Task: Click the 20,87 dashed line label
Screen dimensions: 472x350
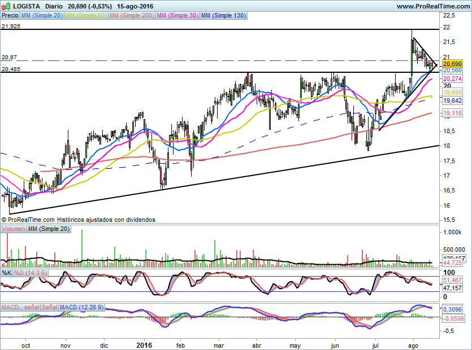Action: pos(10,58)
